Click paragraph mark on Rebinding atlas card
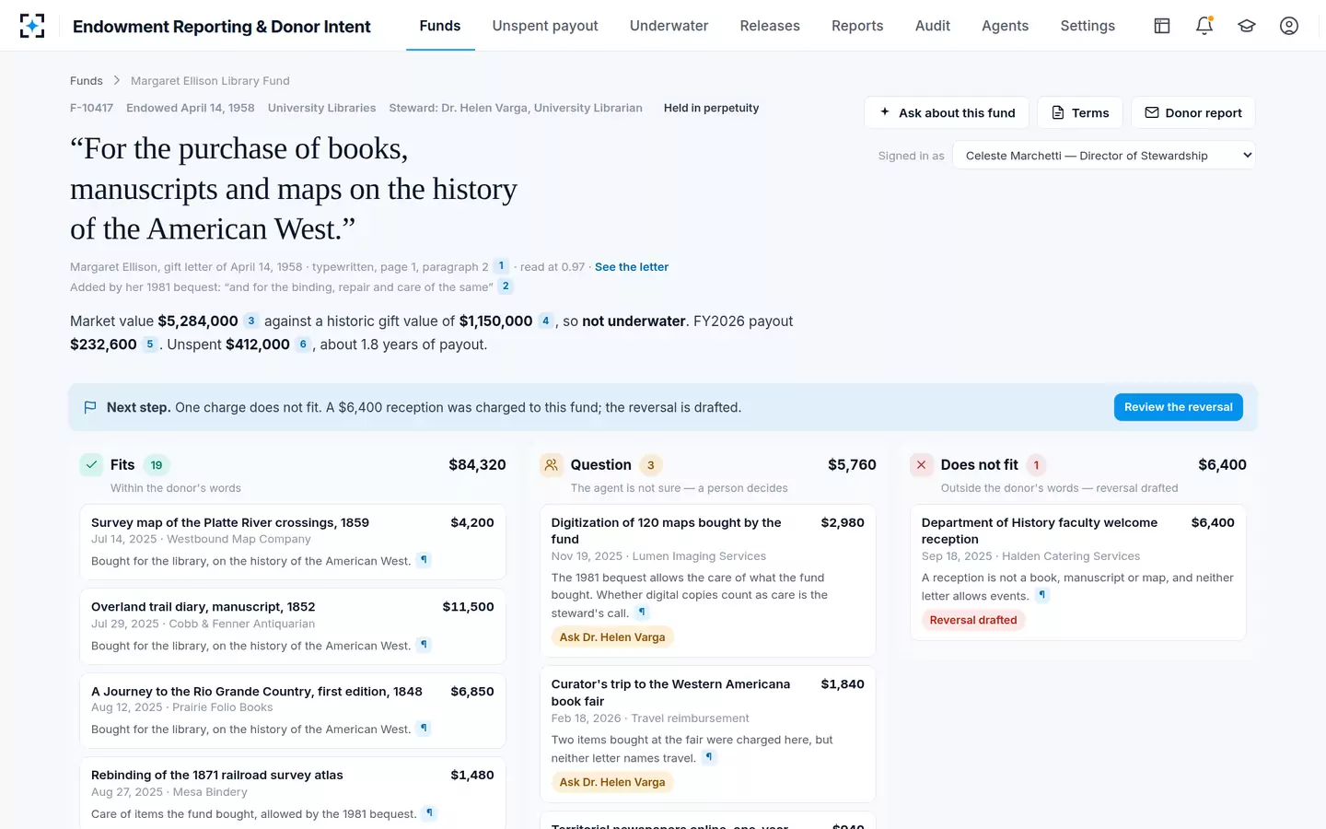 429,813
